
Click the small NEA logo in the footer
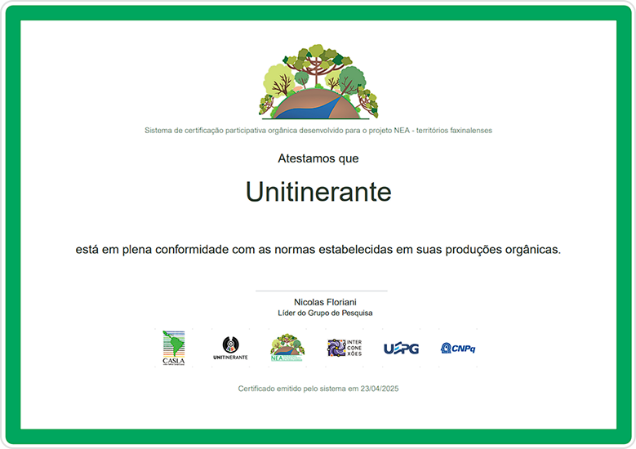click(x=287, y=348)
